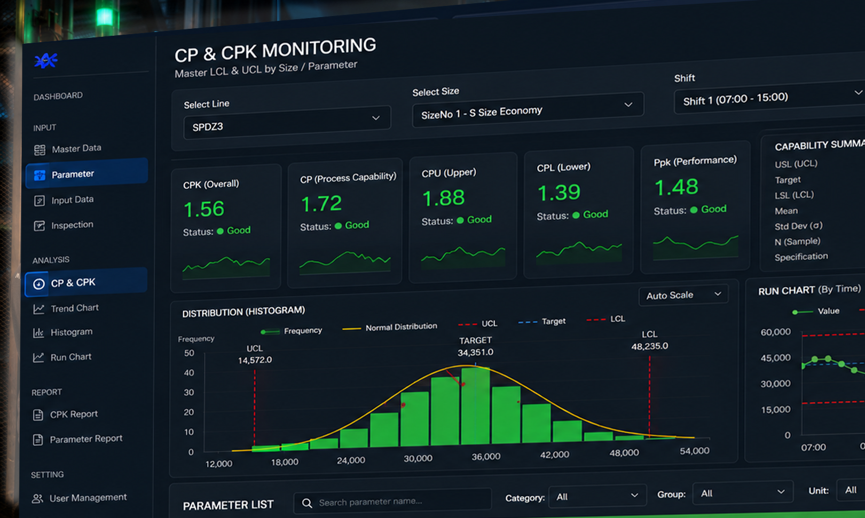Click the CPK (Overall) card
865x518 pixels.
click(226, 228)
